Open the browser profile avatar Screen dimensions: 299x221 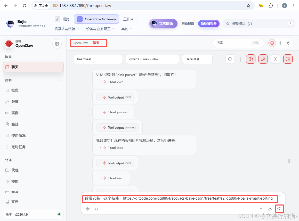[x=284, y=6]
